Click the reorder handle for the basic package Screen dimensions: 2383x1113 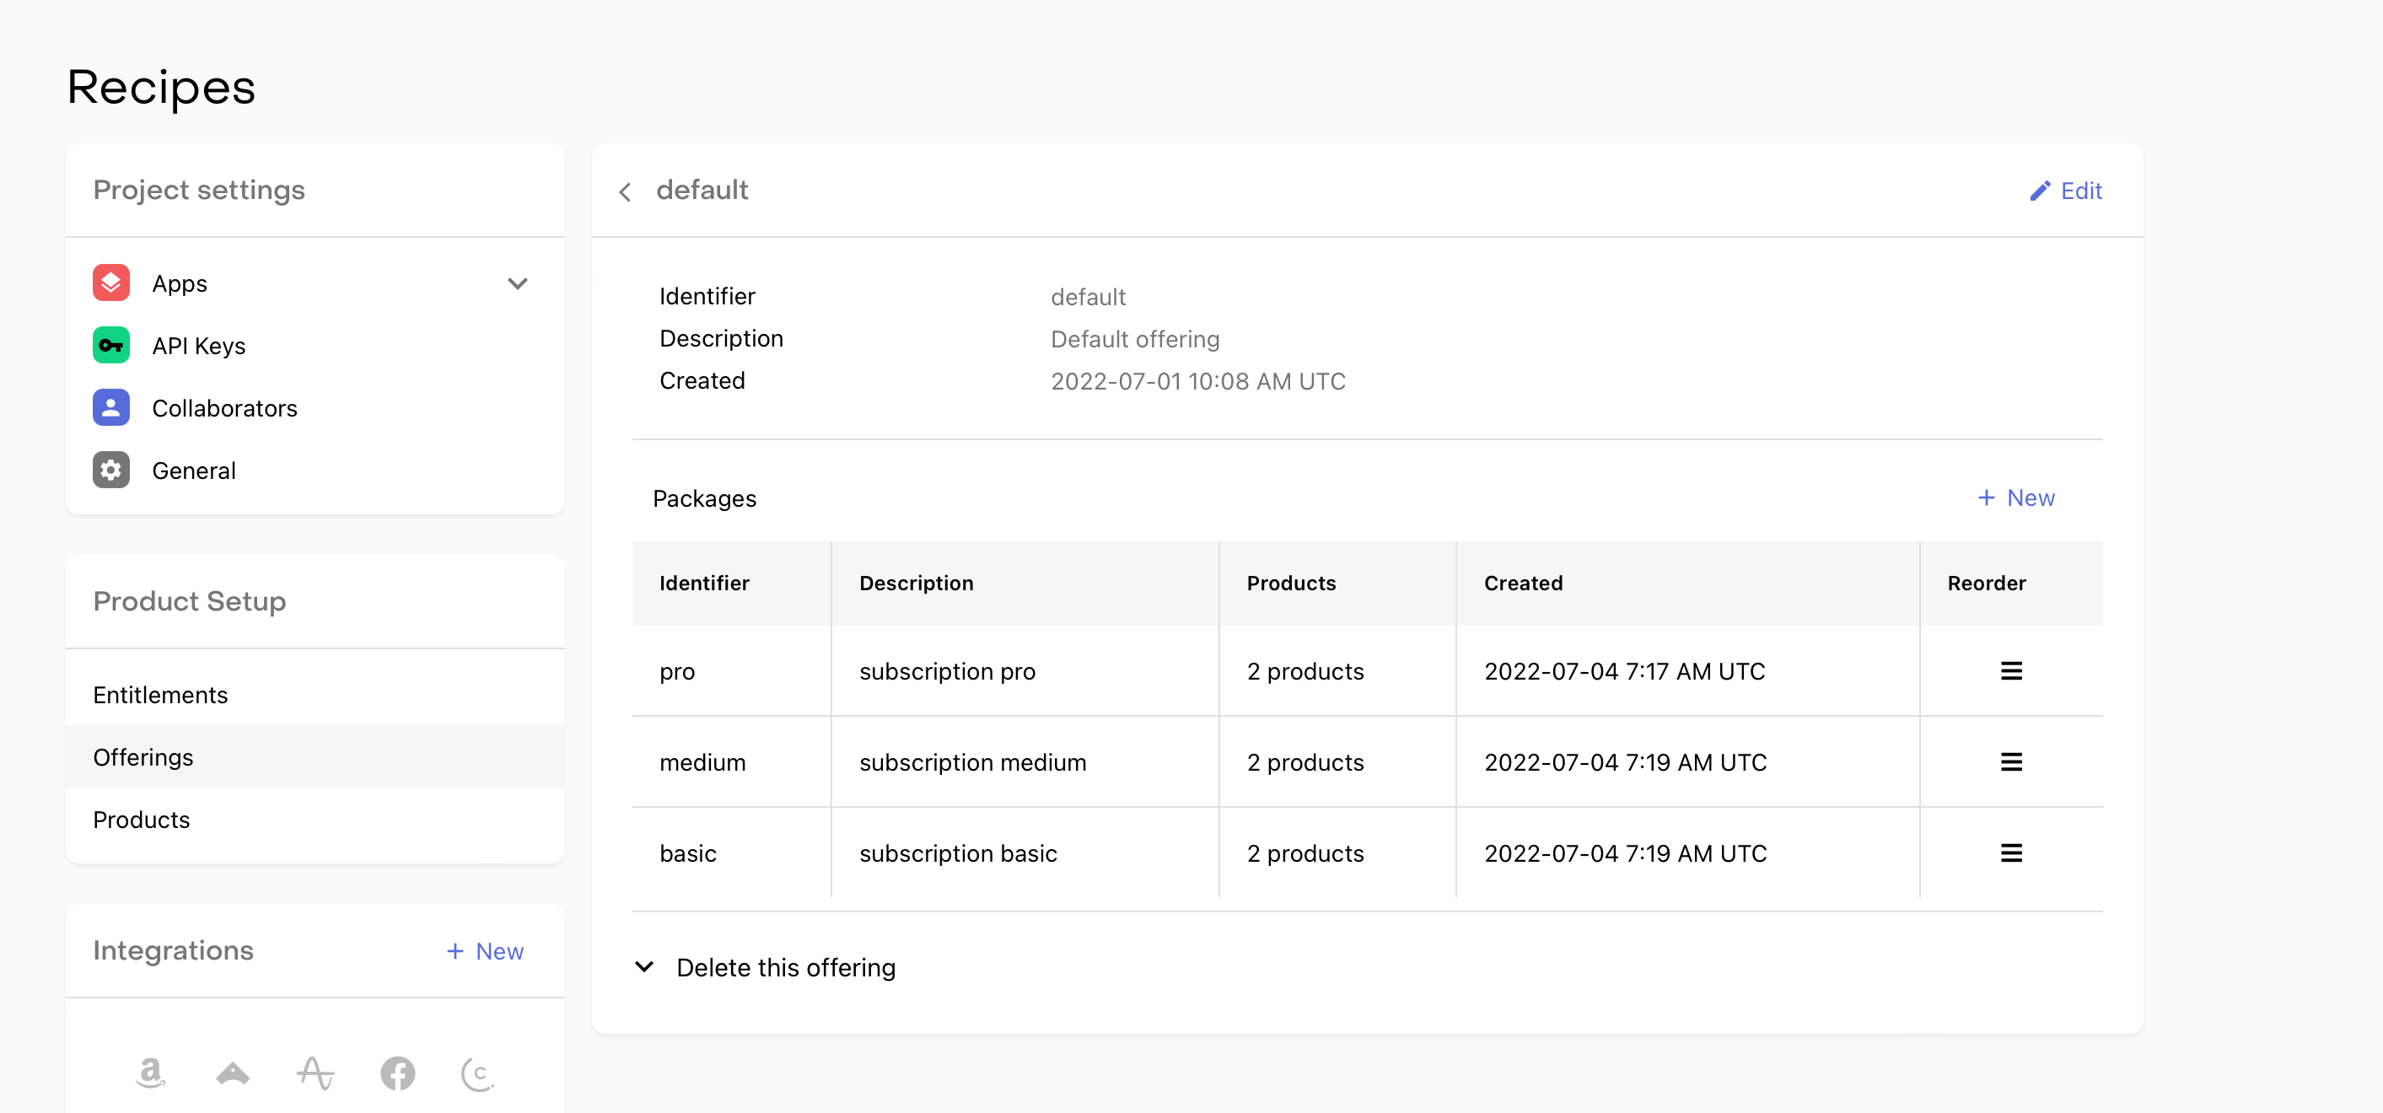(x=2010, y=853)
